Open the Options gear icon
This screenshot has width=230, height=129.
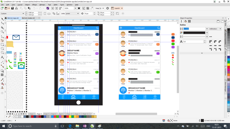[108, 8]
